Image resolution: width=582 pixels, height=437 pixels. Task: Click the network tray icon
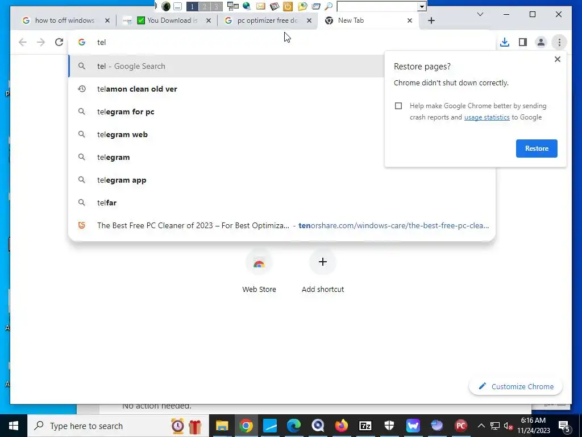coord(495,426)
